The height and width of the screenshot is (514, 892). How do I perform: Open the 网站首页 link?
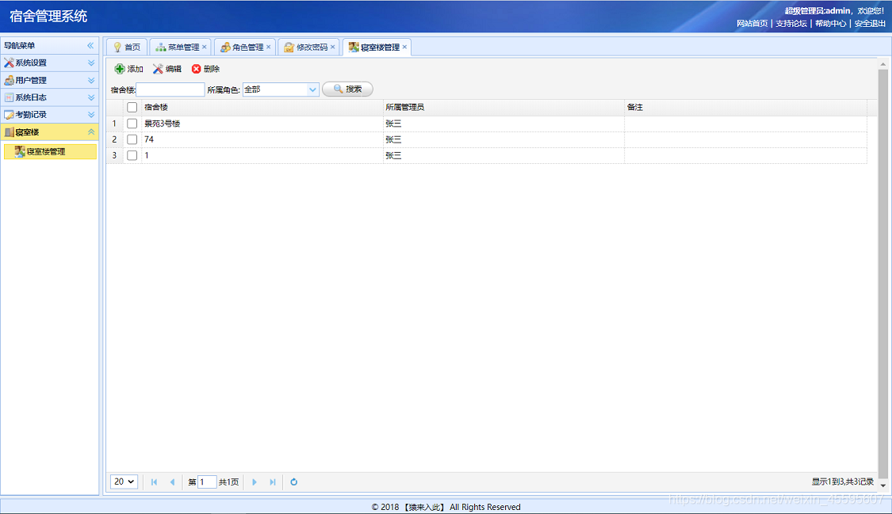pos(752,23)
